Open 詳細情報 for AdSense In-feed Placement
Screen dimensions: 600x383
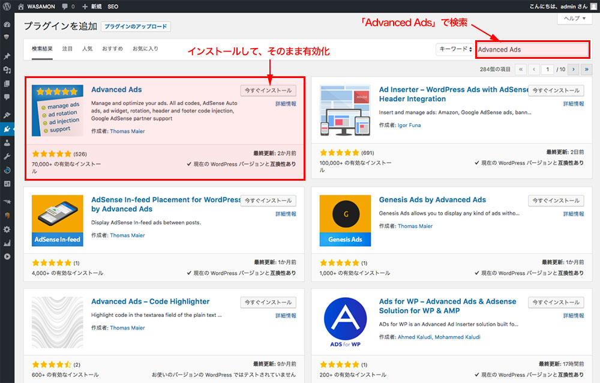286,214
